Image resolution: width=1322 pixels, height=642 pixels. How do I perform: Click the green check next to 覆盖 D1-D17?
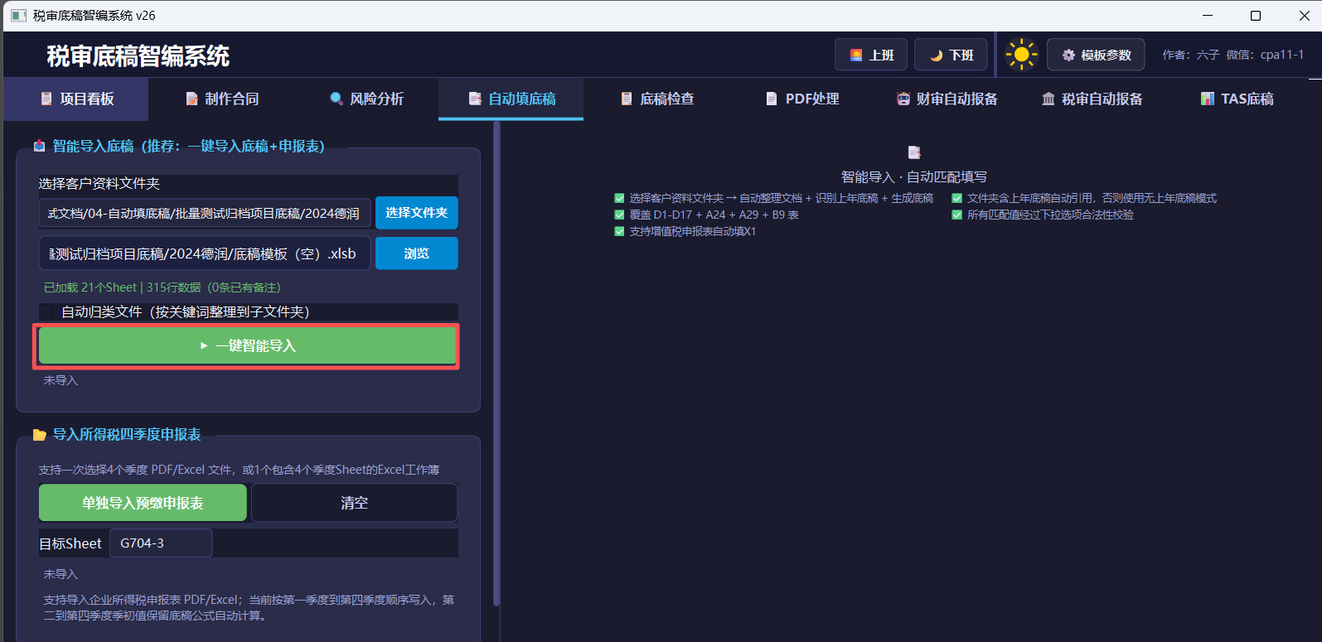tap(619, 215)
